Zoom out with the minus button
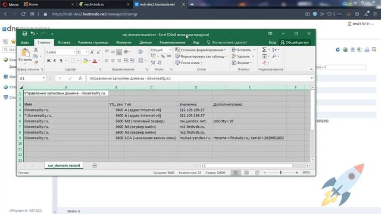Image resolution: width=381 pixels, height=214 pixels. pos(264,172)
